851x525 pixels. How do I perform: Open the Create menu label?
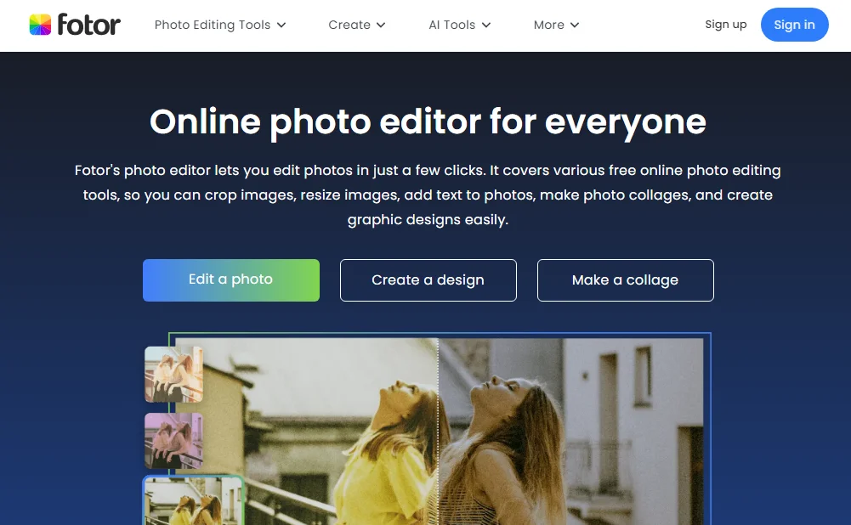pos(349,25)
